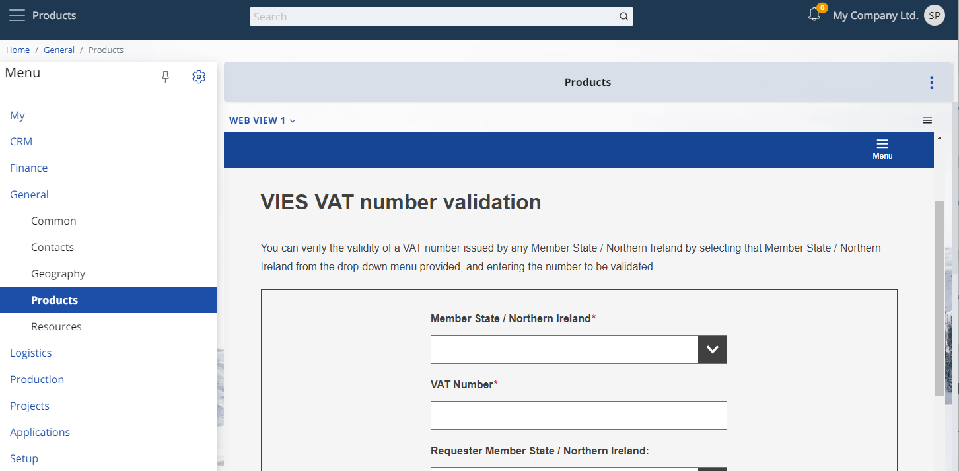Click My Company Ltd. label
The width and height of the screenshot is (959, 471).
(x=875, y=15)
